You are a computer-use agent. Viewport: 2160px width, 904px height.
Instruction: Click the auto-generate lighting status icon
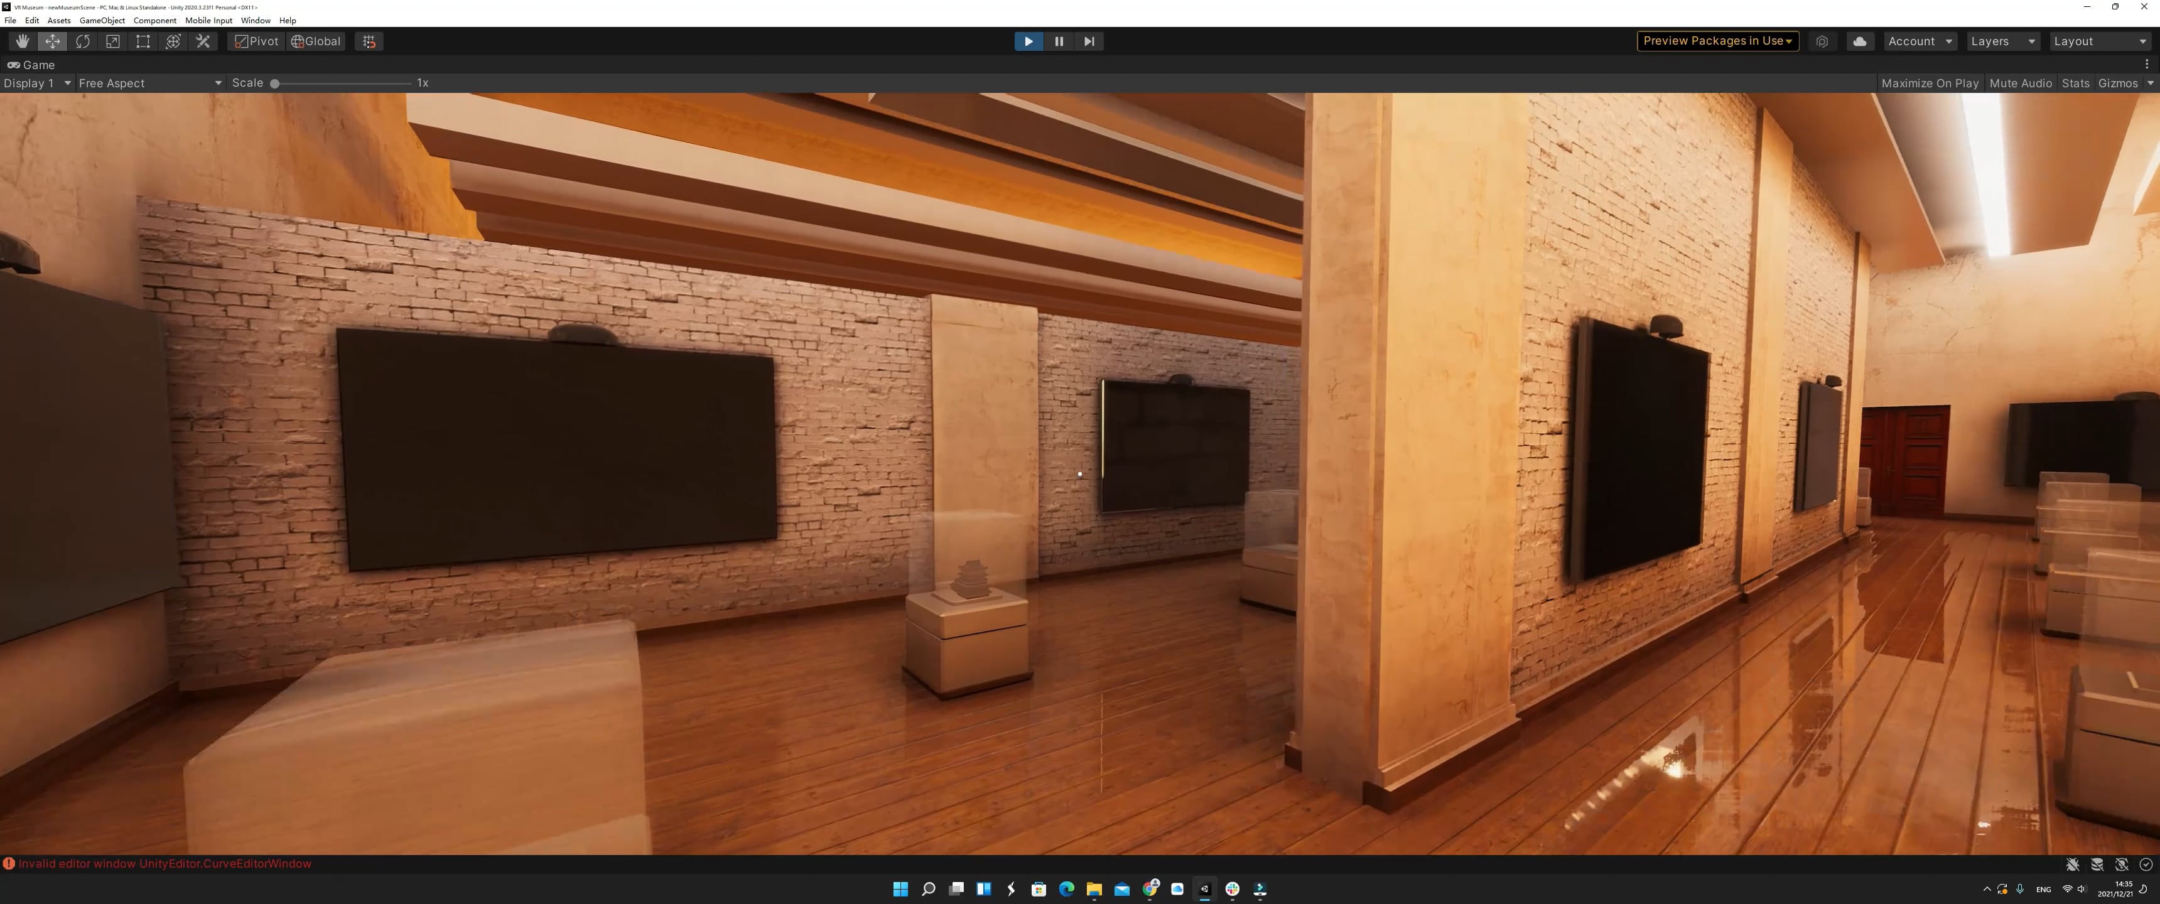click(2122, 864)
